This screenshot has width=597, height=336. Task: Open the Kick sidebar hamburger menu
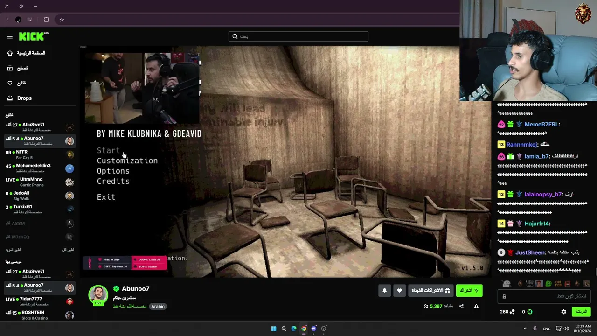[x=10, y=36]
